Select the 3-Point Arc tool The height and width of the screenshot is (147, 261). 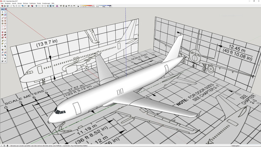coord(2,29)
